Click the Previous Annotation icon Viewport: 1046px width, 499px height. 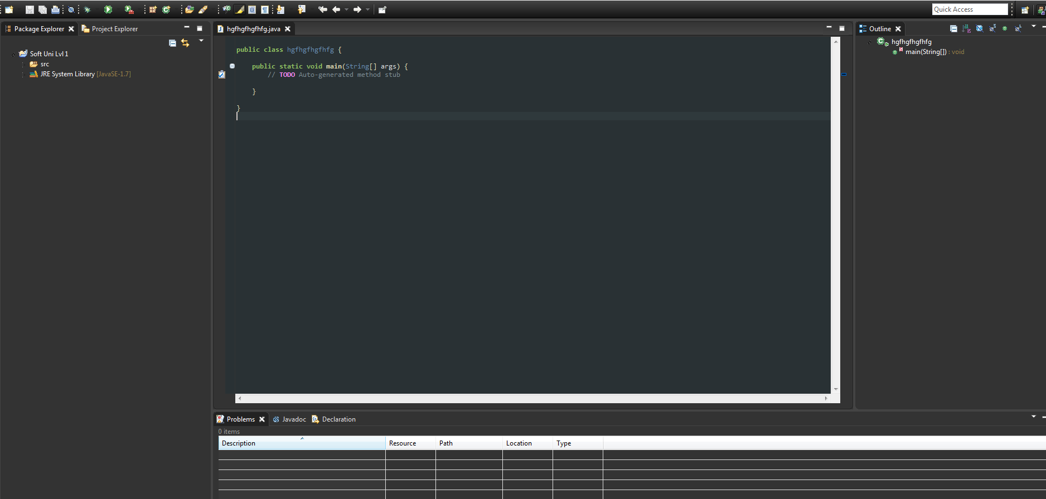[302, 9]
